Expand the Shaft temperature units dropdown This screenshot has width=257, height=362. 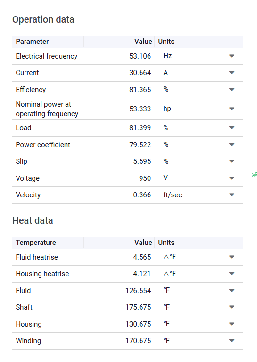(x=232, y=307)
